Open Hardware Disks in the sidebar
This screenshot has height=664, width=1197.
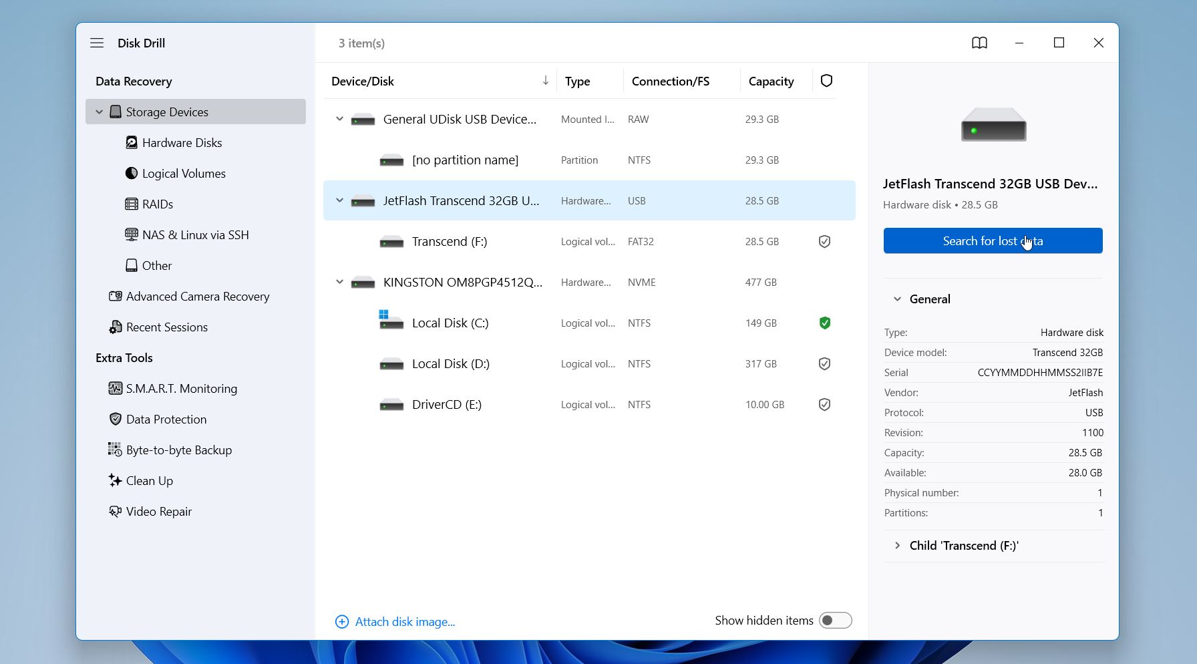(182, 142)
